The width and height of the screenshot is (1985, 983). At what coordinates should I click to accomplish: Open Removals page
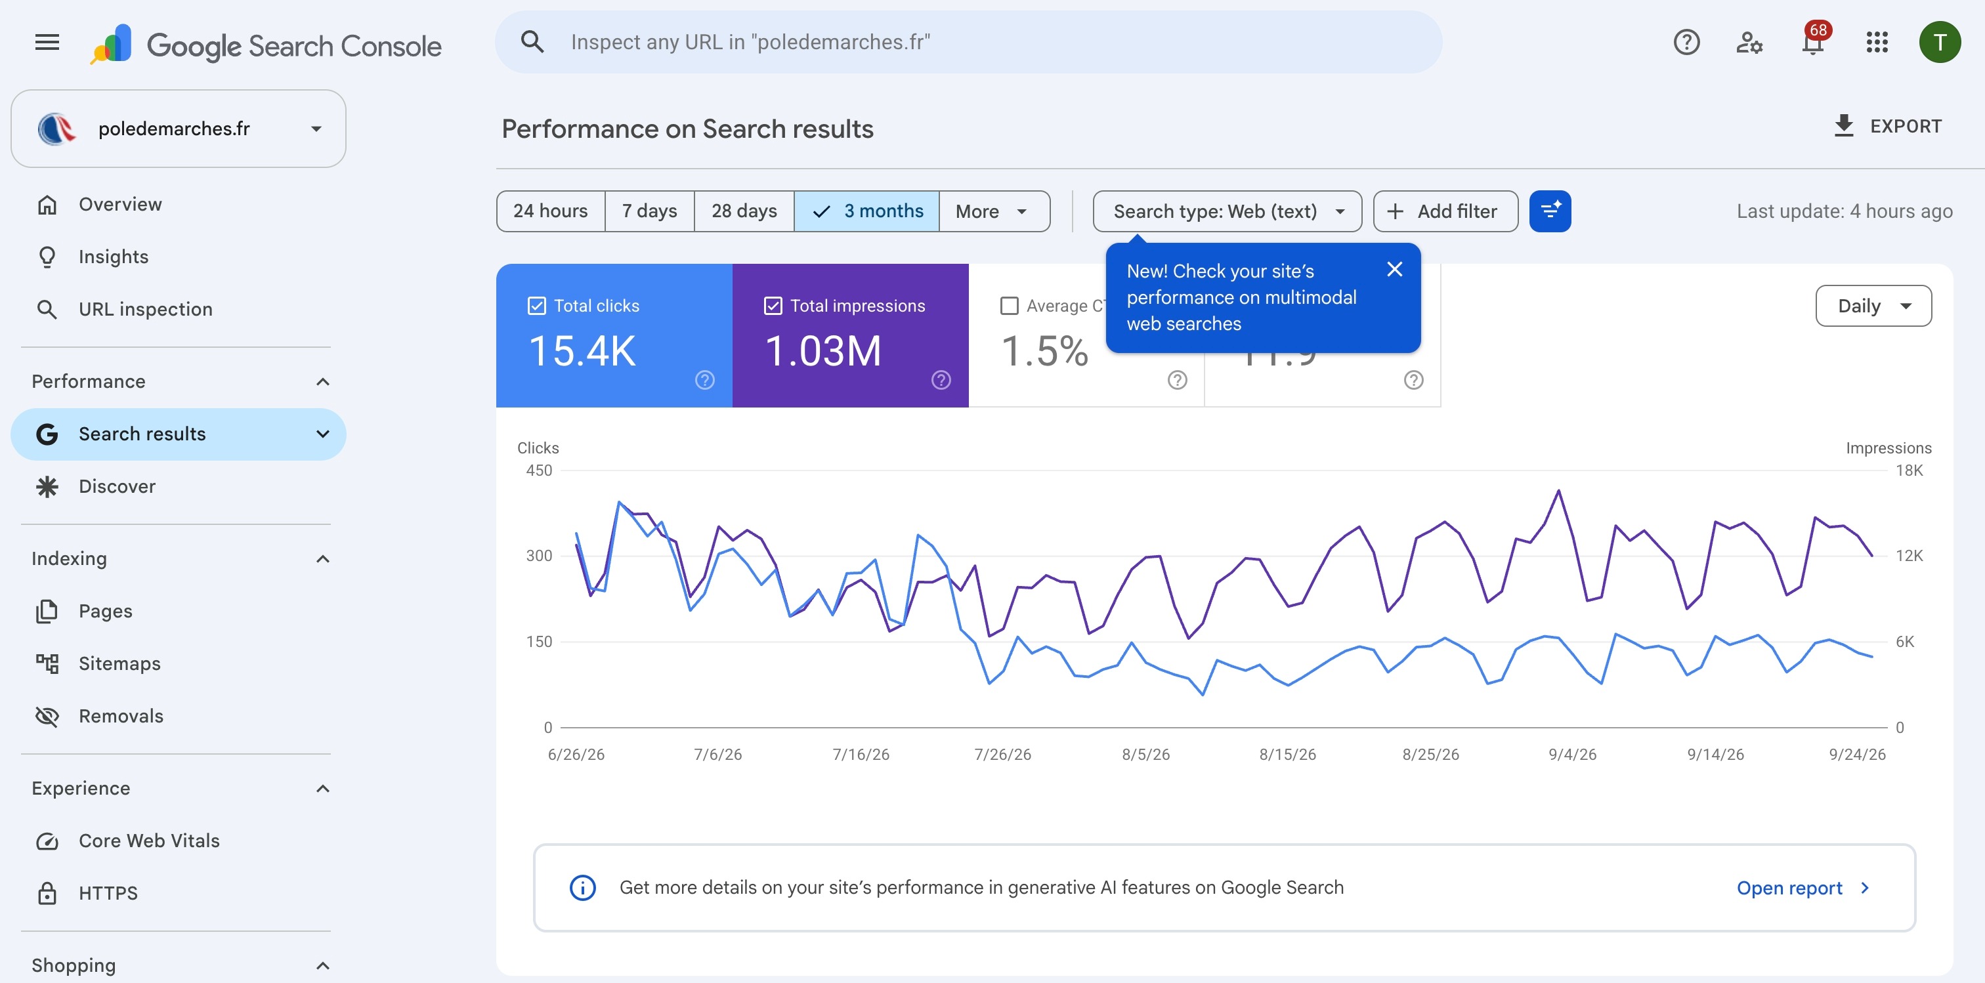(178, 717)
